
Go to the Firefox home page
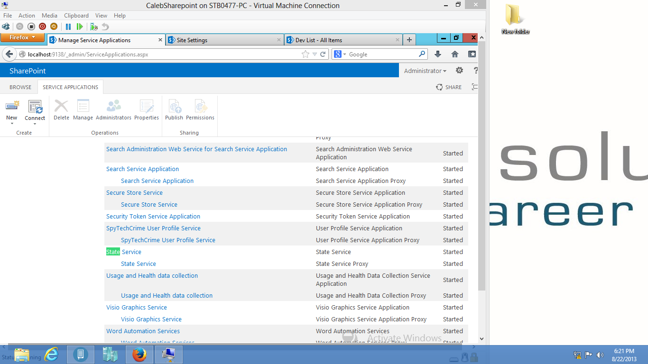tap(455, 55)
